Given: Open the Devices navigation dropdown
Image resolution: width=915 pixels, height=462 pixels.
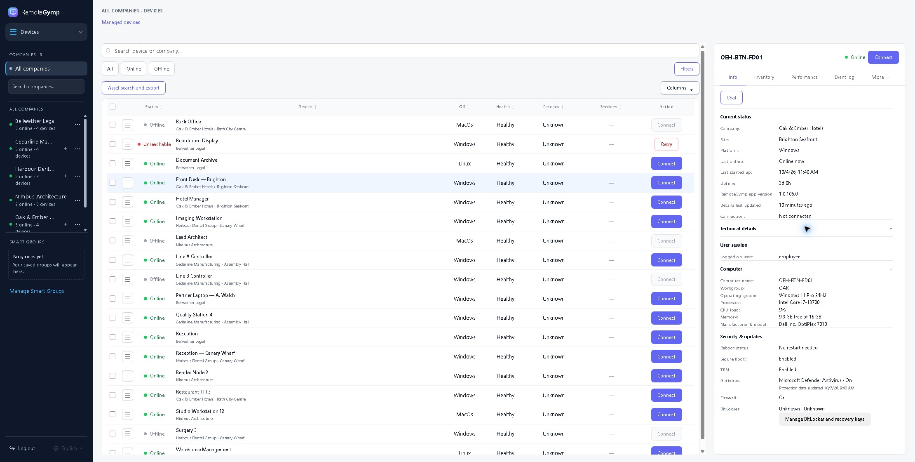Looking at the screenshot, I should (46, 32).
